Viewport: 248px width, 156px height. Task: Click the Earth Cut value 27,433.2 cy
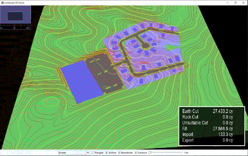pos(223,111)
